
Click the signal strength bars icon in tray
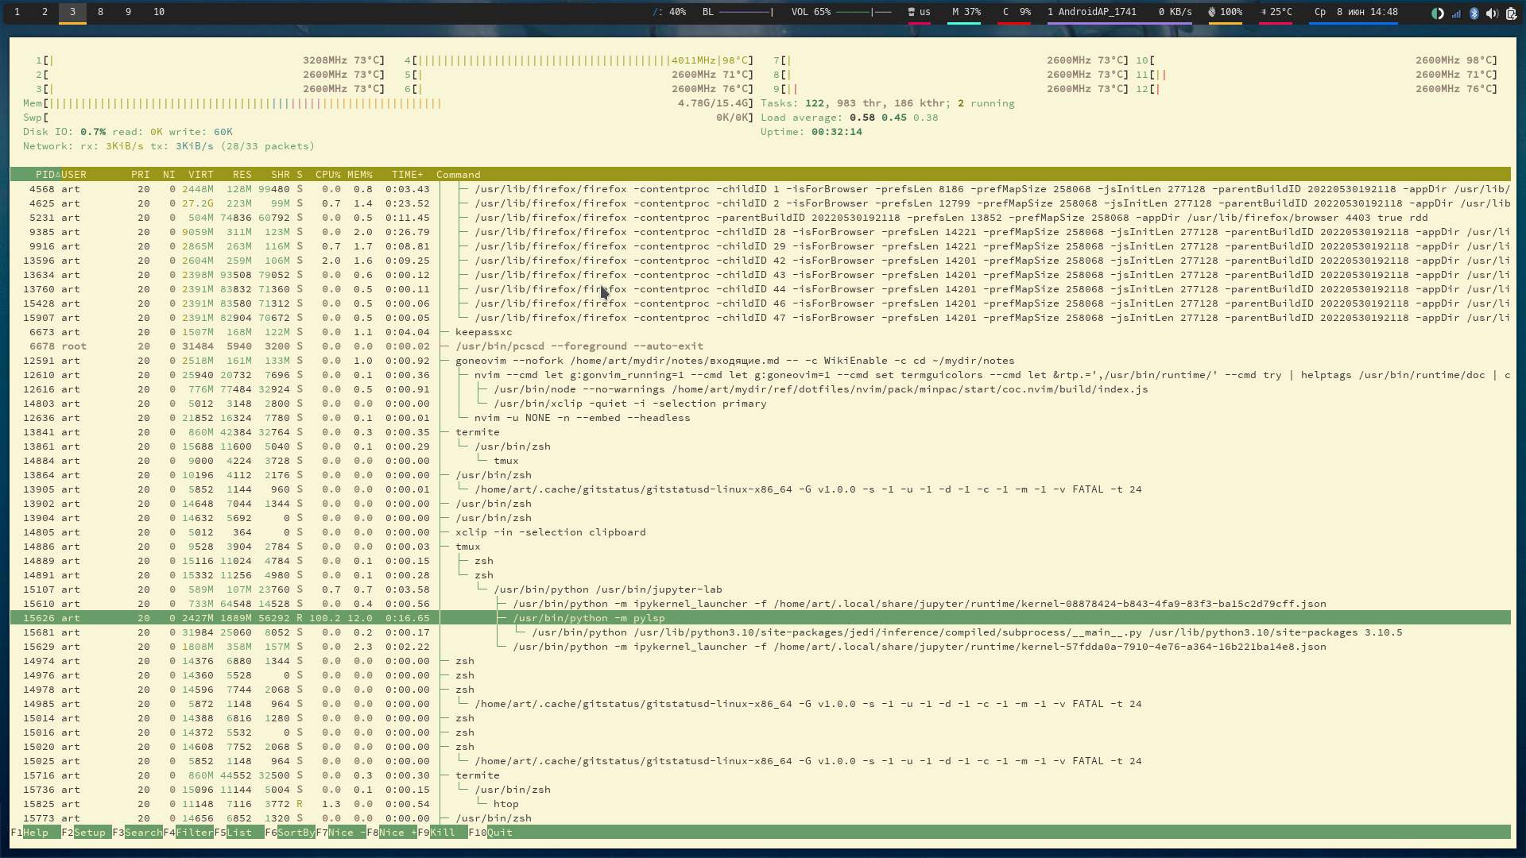point(1457,14)
